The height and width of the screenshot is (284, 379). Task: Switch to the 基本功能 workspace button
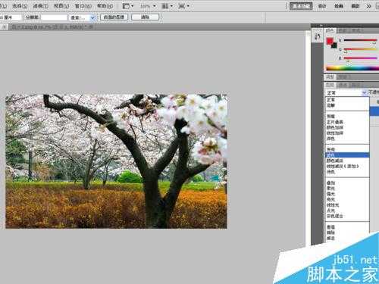pos(301,6)
